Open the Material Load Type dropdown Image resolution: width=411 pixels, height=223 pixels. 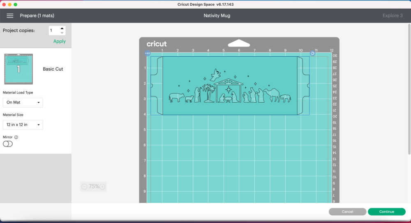point(23,102)
